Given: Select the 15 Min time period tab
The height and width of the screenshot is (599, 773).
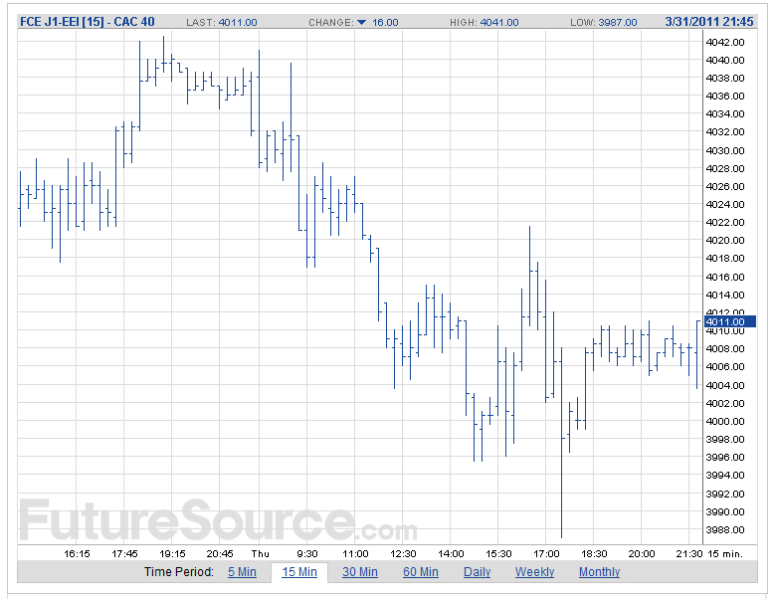Looking at the screenshot, I should [299, 572].
